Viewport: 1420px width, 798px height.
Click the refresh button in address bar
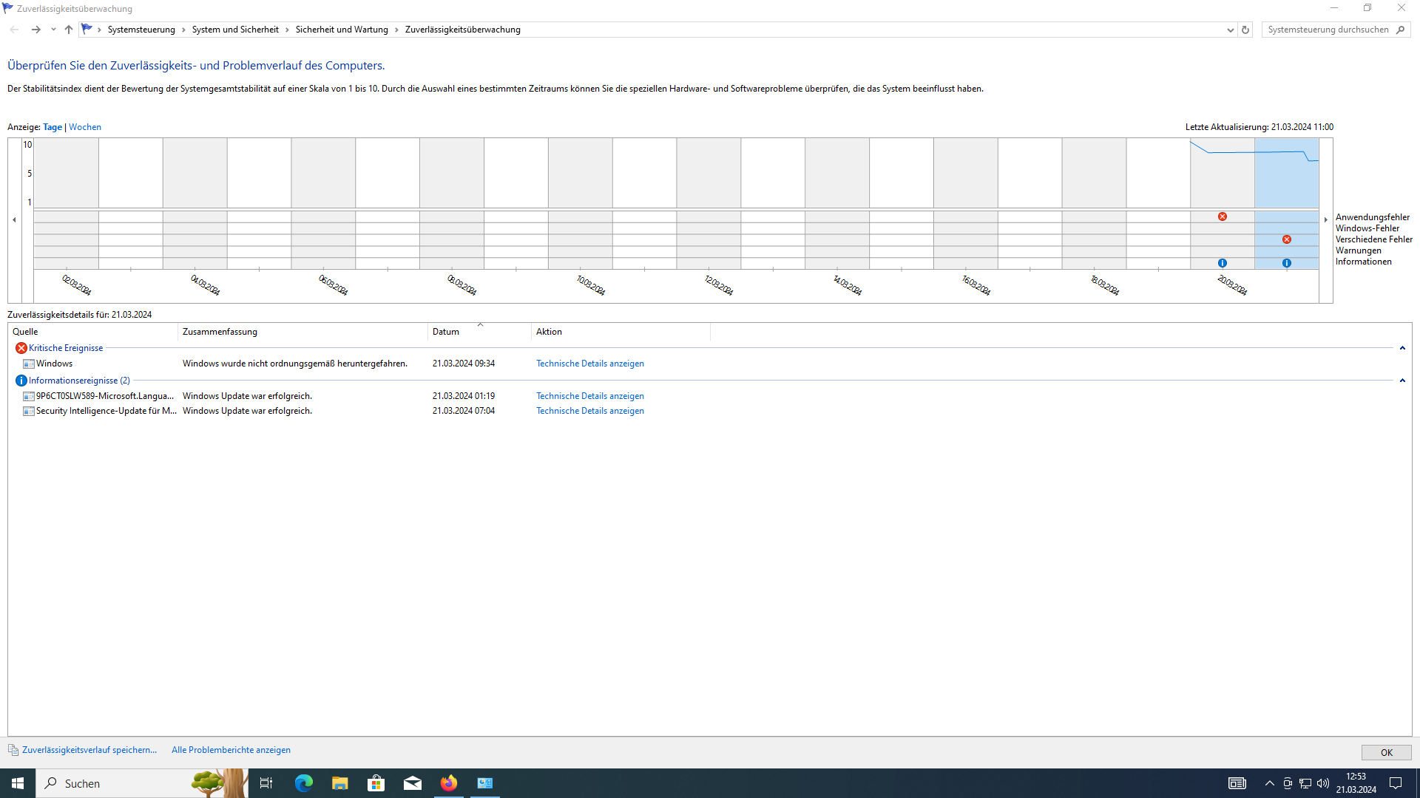[x=1245, y=30]
